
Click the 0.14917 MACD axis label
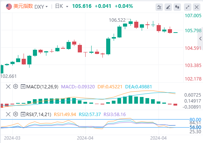[x=193, y=101]
